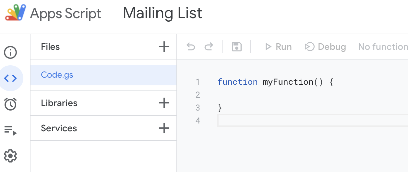408x172 pixels.
Task: Open the Triggers alarm clock icon
Action: pos(10,104)
